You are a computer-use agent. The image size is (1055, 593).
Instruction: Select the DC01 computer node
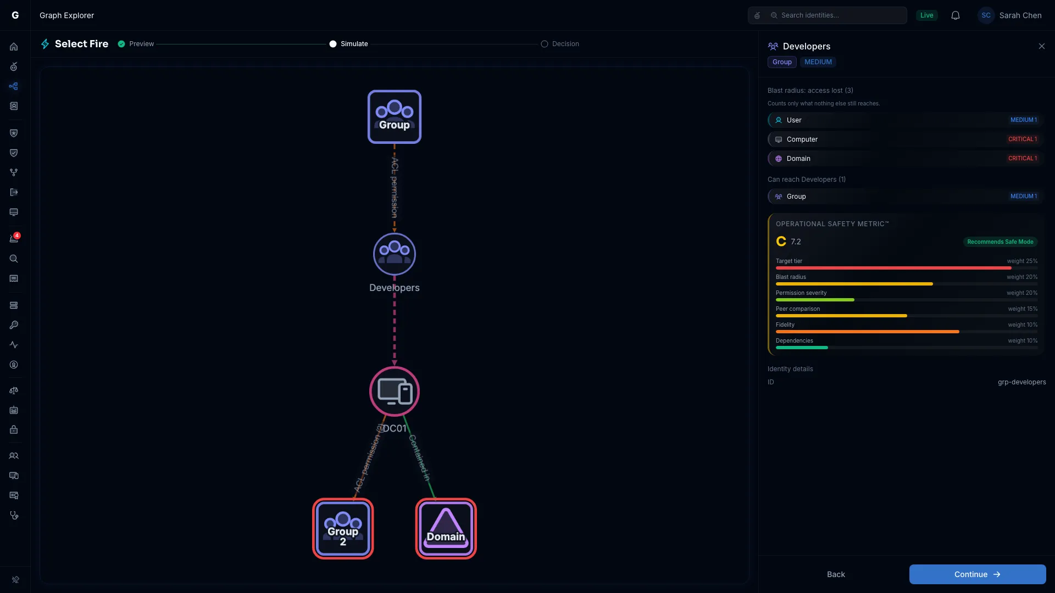[x=395, y=391]
